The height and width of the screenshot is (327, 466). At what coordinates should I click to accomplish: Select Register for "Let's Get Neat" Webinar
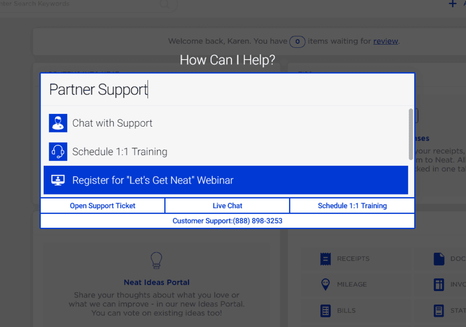[x=226, y=180]
